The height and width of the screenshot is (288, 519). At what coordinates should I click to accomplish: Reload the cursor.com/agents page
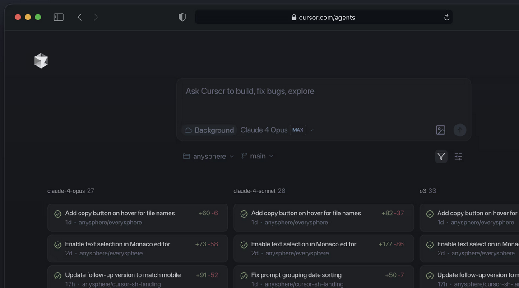click(x=446, y=17)
